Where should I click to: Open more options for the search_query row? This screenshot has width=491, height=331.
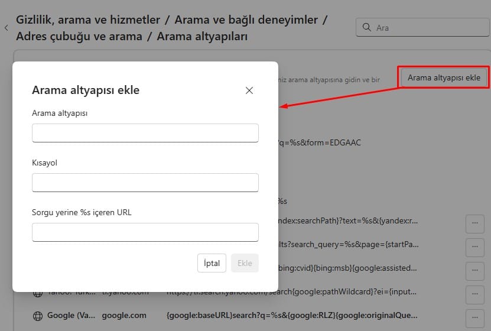point(475,247)
